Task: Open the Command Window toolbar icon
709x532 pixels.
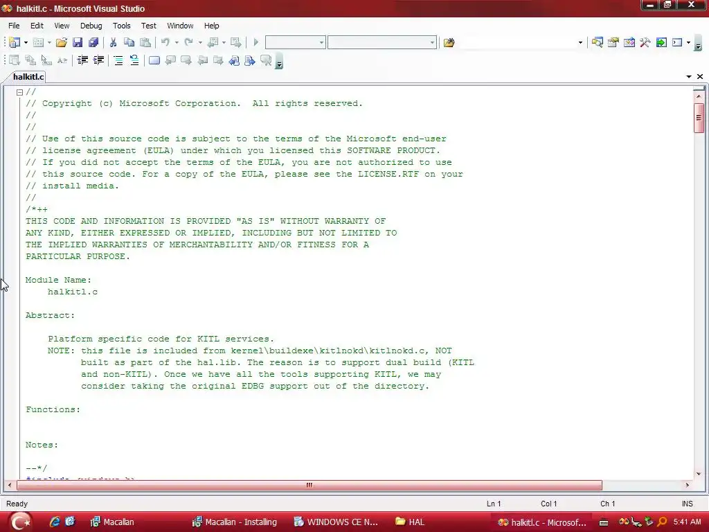Action: click(677, 42)
